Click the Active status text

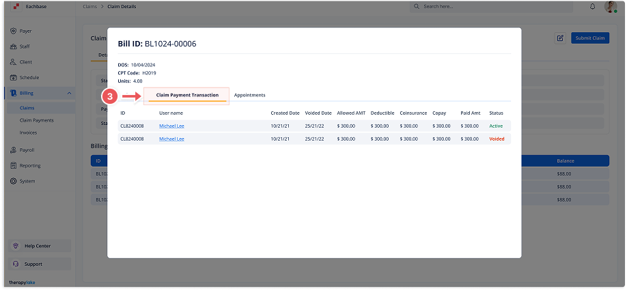point(496,126)
